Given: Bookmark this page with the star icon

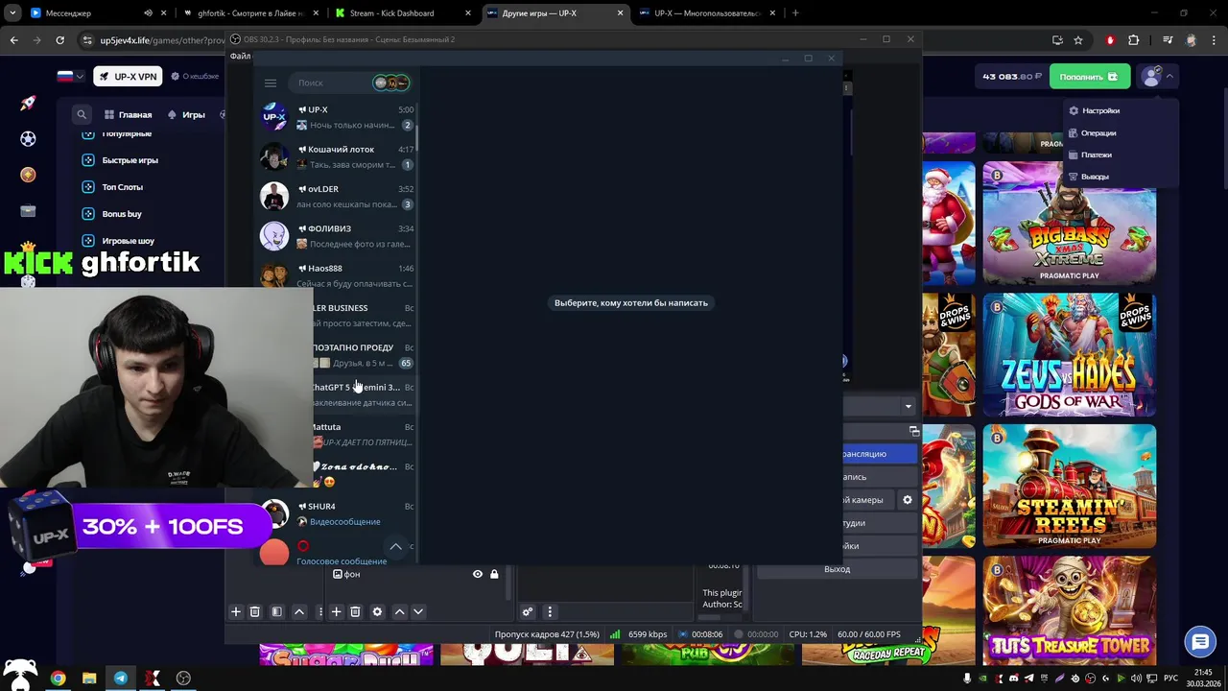Looking at the screenshot, I should tap(1078, 40).
